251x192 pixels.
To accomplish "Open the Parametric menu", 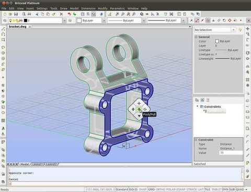I will 117,8.
